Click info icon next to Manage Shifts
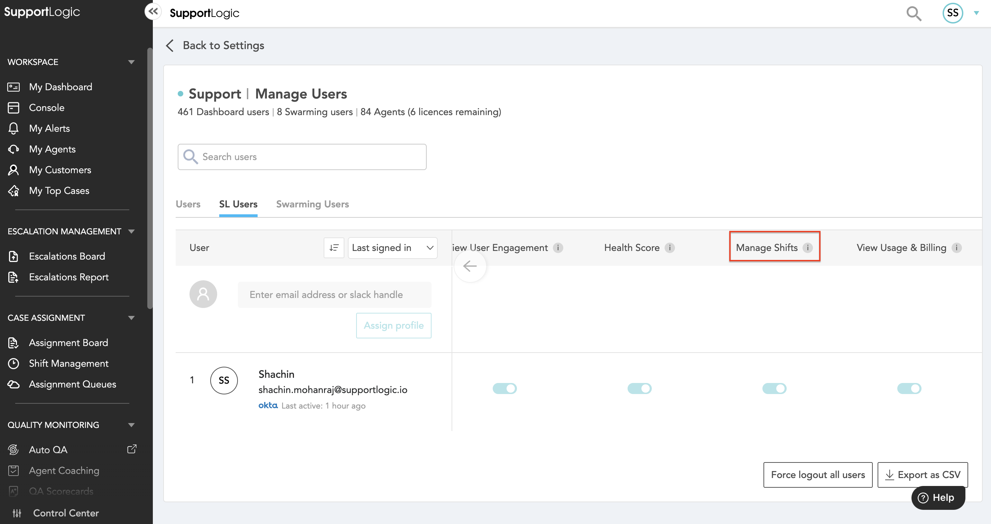The width and height of the screenshot is (991, 524). (x=808, y=248)
